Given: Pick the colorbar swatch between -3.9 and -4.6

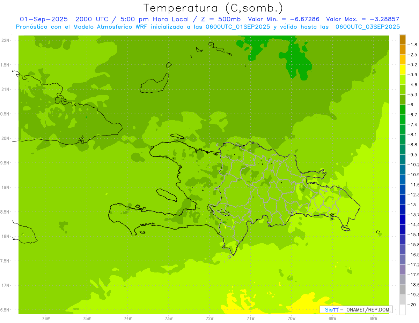Looking at the screenshot, I should pyautogui.click(x=403, y=79).
